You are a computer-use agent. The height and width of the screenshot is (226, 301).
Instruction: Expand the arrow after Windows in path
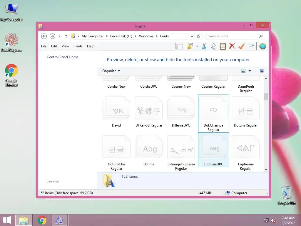point(157,36)
